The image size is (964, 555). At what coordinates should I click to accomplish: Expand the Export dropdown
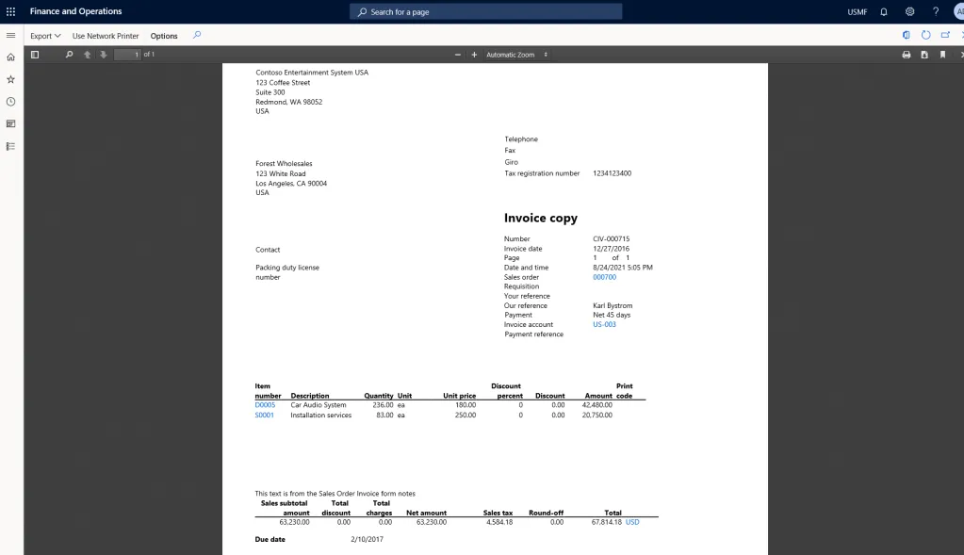(44, 35)
